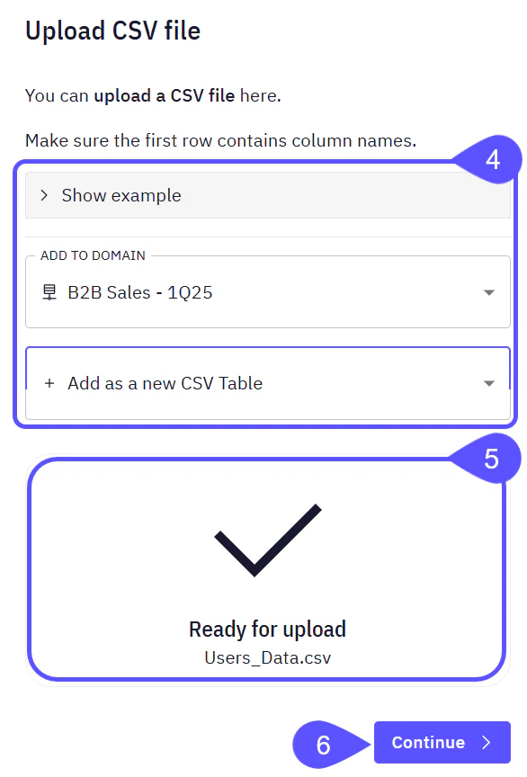Click the Upload CSV file heading
This screenshot has height=777, width=527.
[x=112, y=30]
